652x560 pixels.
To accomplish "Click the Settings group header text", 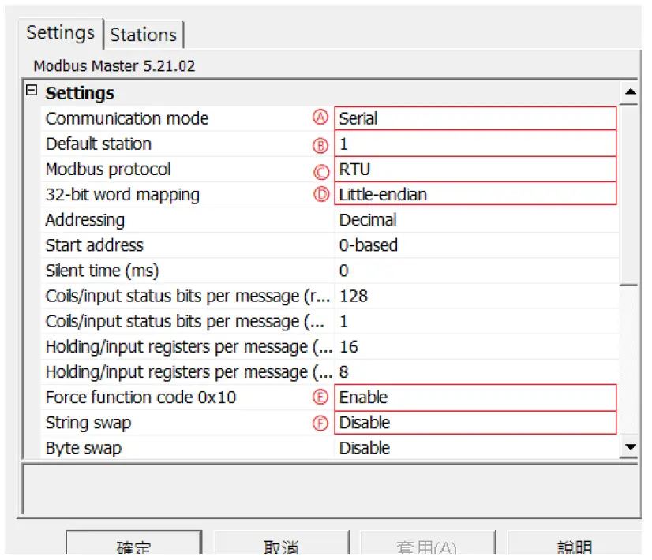I will click(80, 92).
